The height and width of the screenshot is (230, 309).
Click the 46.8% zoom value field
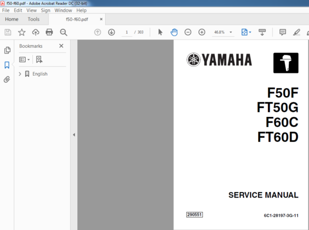(x=219, y=32)
